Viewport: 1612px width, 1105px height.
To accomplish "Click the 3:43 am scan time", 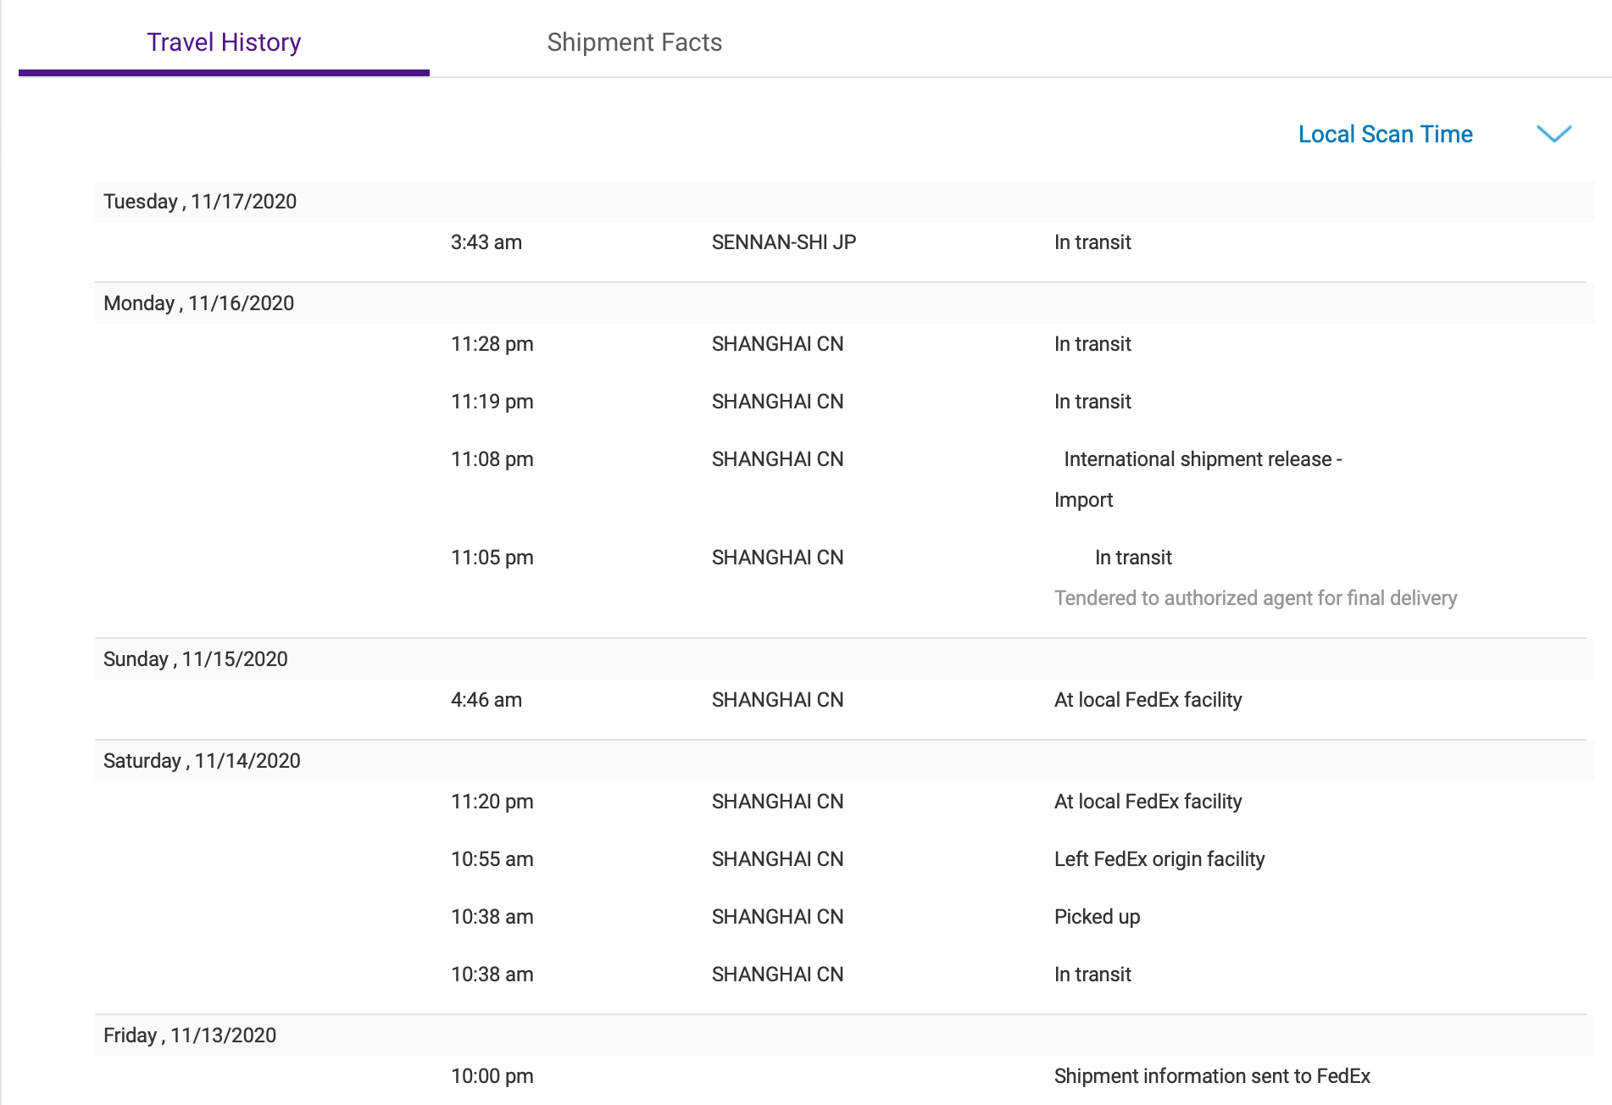I will (486, 242).
